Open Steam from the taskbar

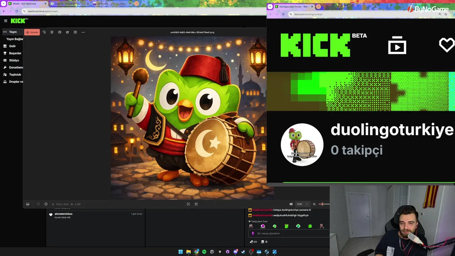[243, 252]
